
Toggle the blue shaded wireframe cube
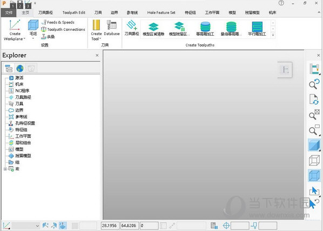tap(314, 176)
